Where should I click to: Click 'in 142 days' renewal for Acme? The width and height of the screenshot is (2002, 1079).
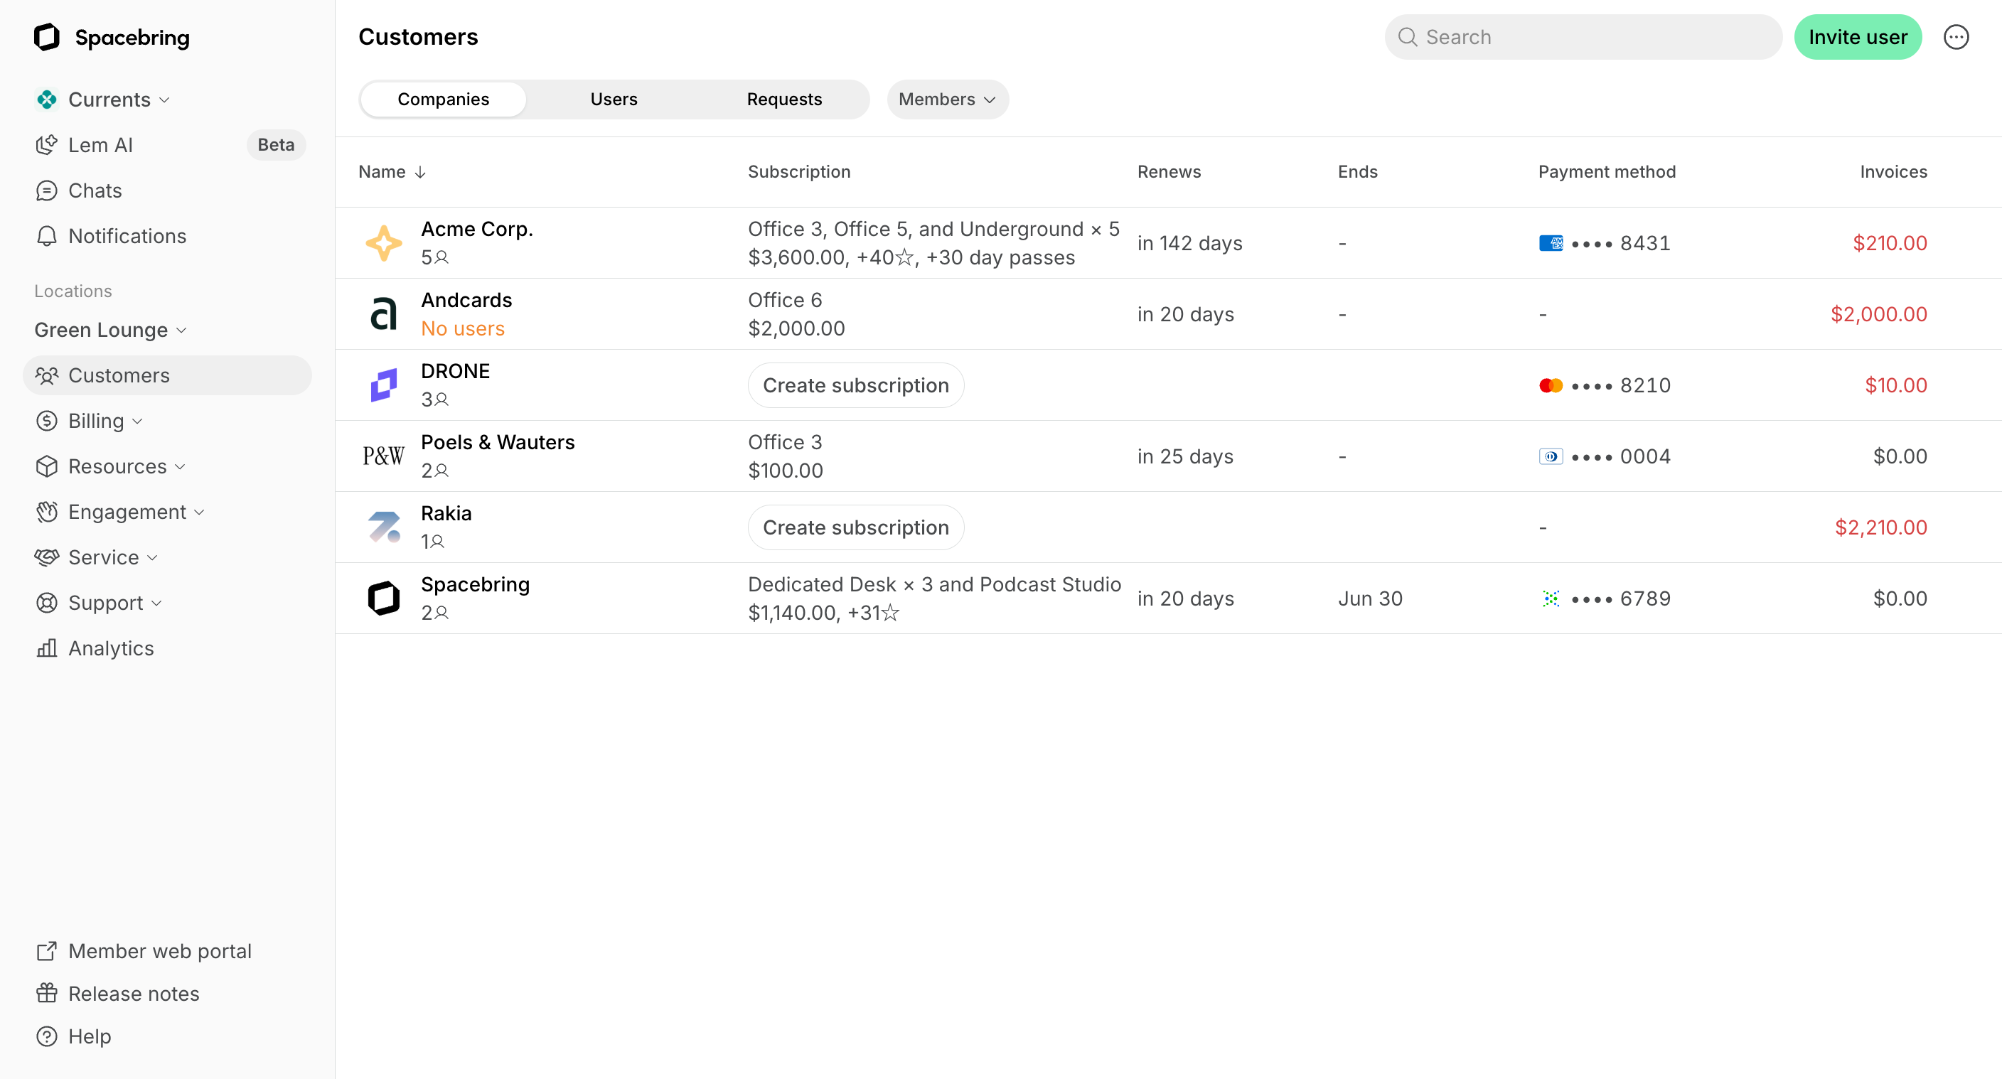point(1189,243)
